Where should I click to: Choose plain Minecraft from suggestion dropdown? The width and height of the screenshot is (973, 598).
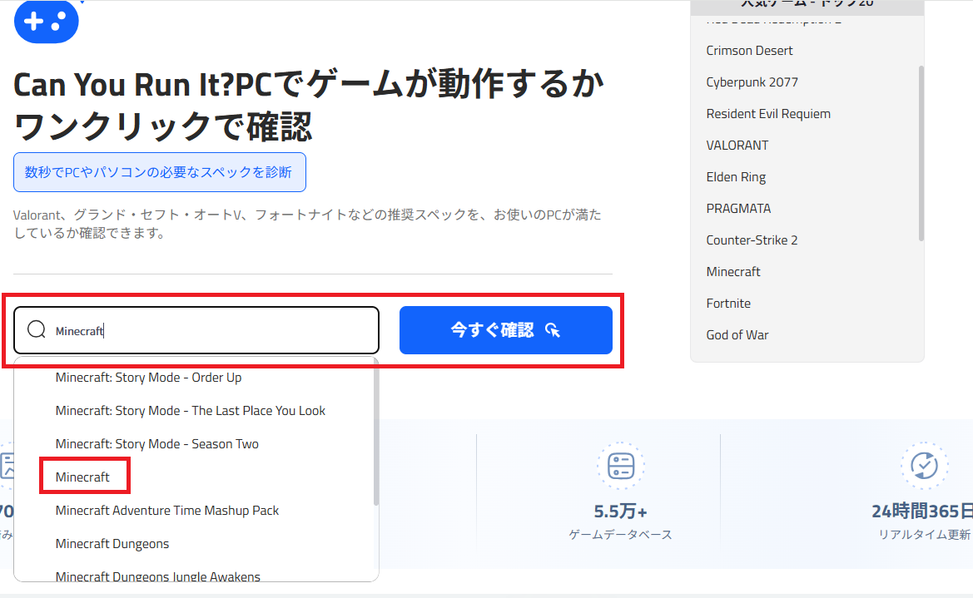pyautogui.click(x=82, y=477)
